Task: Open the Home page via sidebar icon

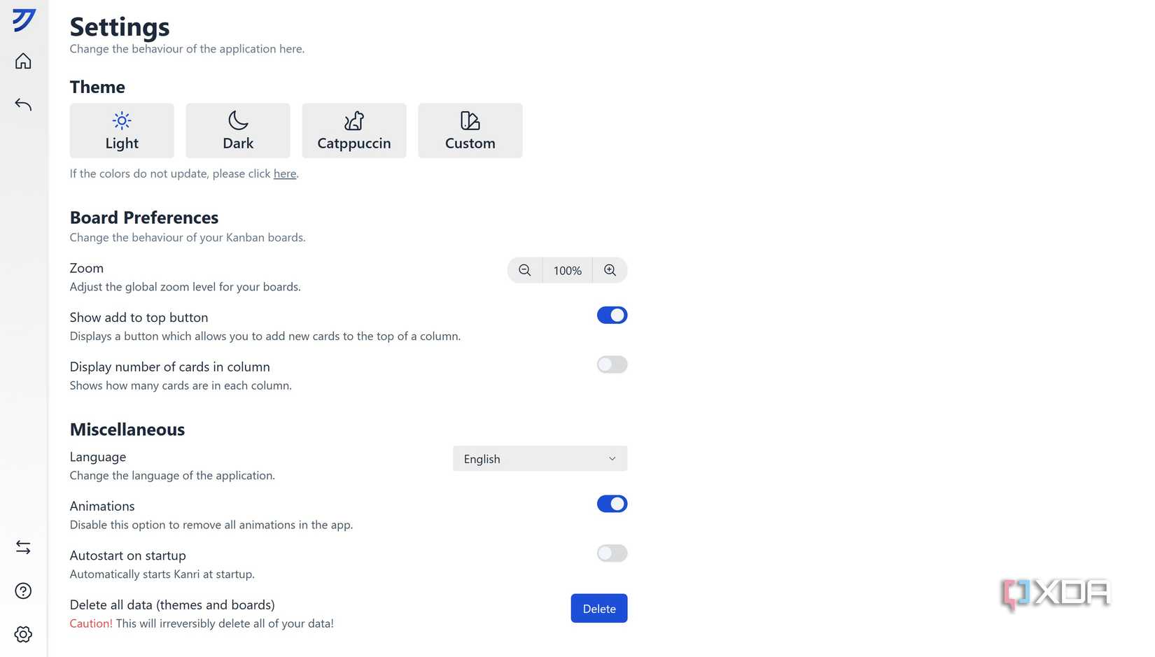Action: point(23,61)
